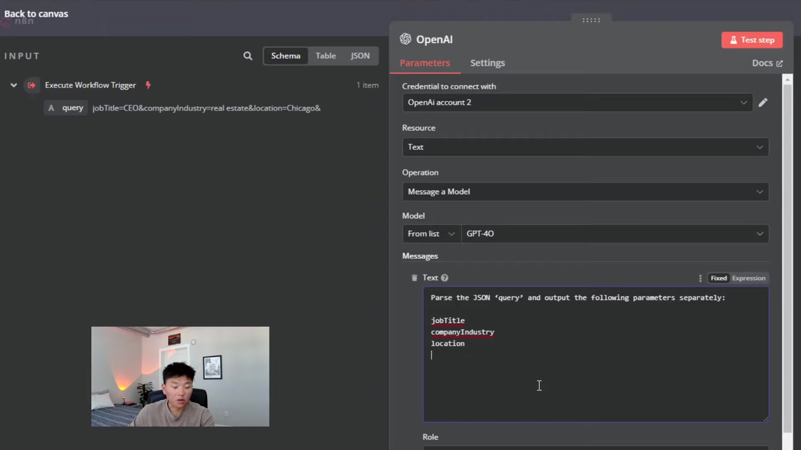Open the Parameters tab
Screen dimensions: 801x450
(x=425, y=63)
